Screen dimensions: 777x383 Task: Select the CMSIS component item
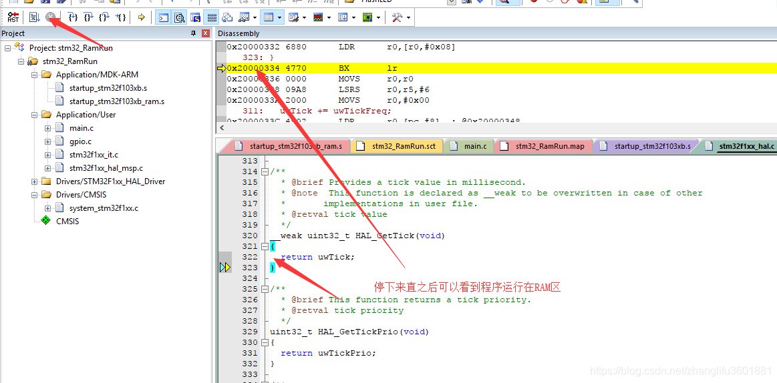67,222
